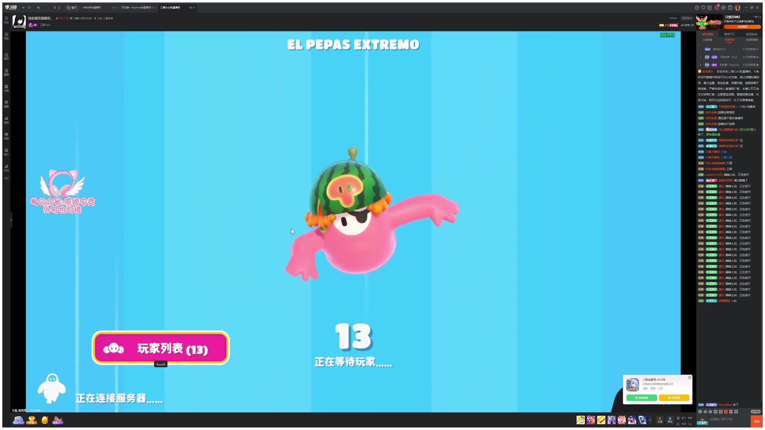Open the trophy icon in the bottom-left bar
Viewport: 765px width, 430px height.
click(32, 420)
